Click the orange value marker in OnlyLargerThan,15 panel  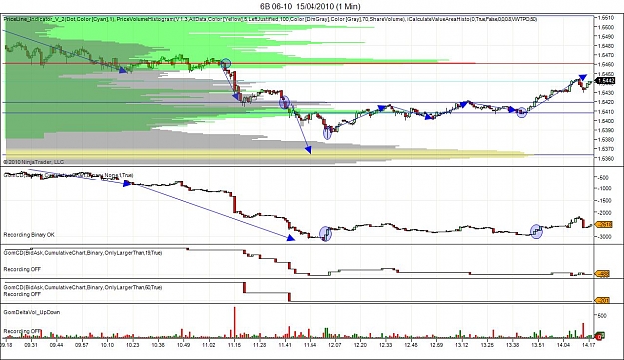tap(602, 274)
